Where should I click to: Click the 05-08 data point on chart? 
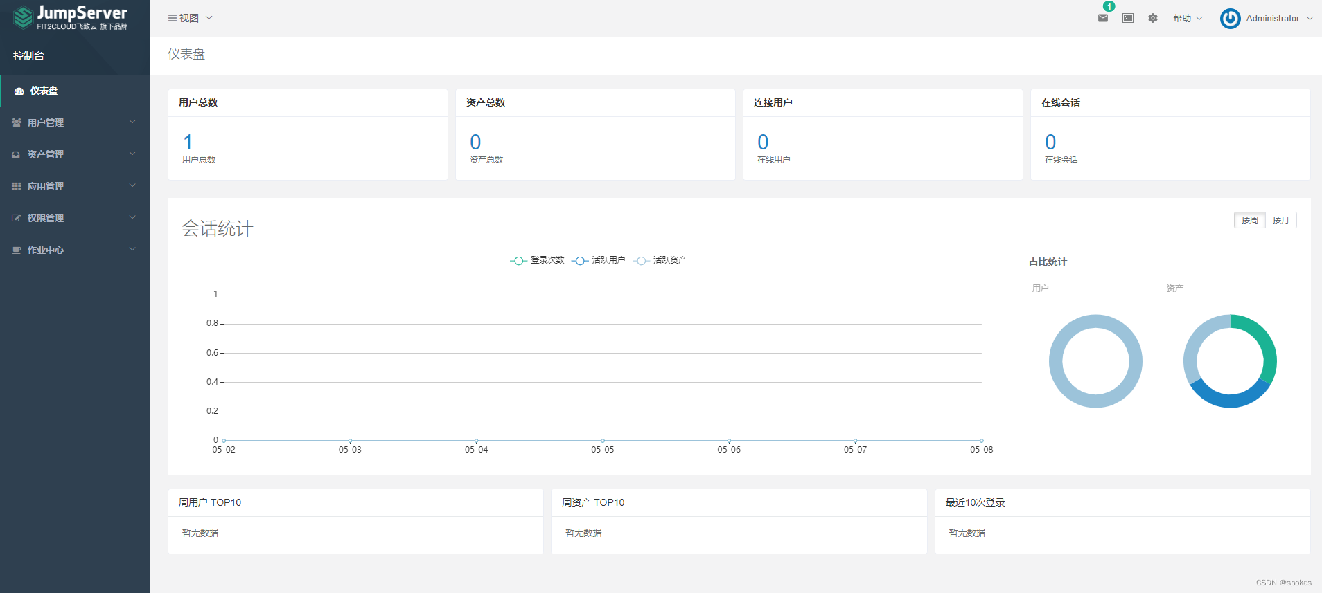[982, 441]
